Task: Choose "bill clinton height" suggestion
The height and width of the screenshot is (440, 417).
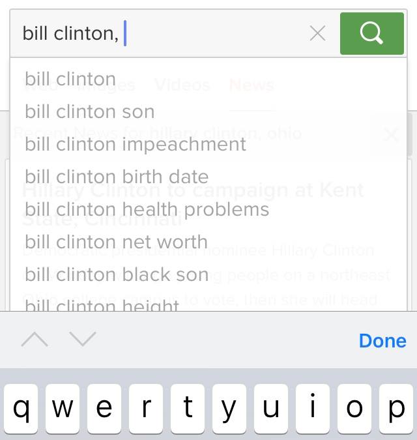Action: click(102, 304)
